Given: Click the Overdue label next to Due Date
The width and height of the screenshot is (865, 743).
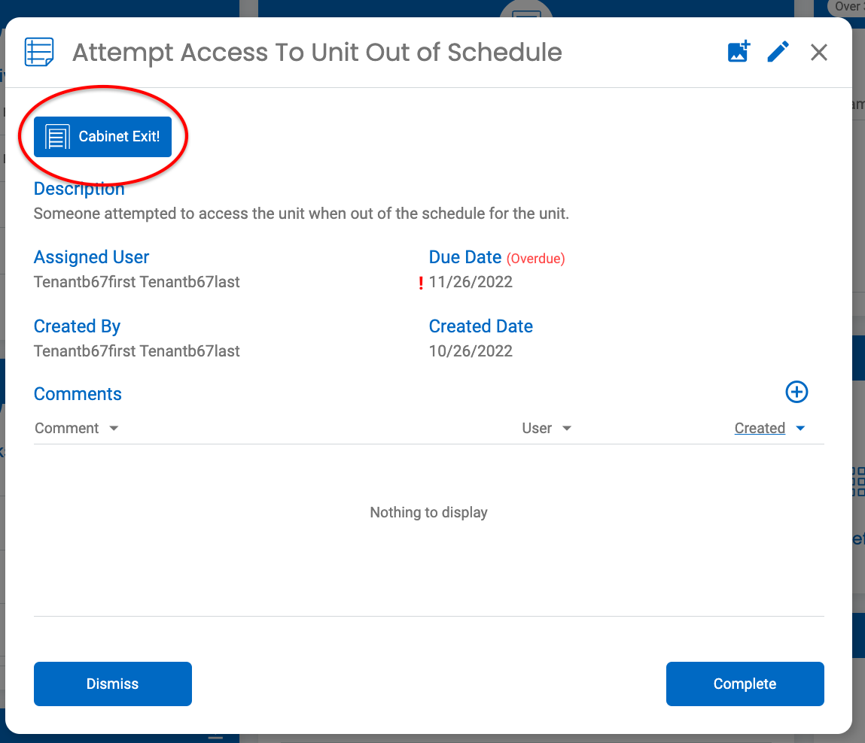Looking at the screenshot, I should coord(535,258).
